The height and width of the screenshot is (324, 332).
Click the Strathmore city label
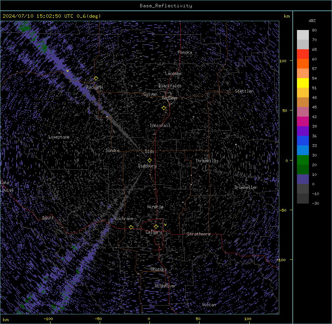point(199,234)
